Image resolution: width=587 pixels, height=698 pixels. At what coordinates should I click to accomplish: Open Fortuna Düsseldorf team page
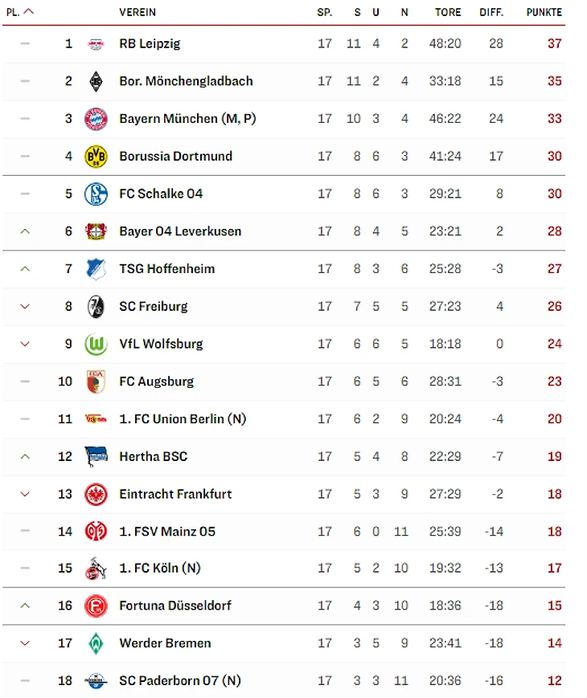click(x=175, y=606)
